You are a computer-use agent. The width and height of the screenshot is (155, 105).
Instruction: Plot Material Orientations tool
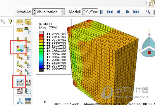click(x=20, y=65)
